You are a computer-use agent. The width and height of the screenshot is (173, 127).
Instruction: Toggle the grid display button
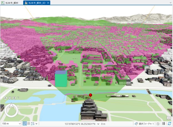click(29, 124)
